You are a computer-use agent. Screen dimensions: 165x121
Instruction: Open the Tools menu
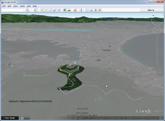click(22, 6)
